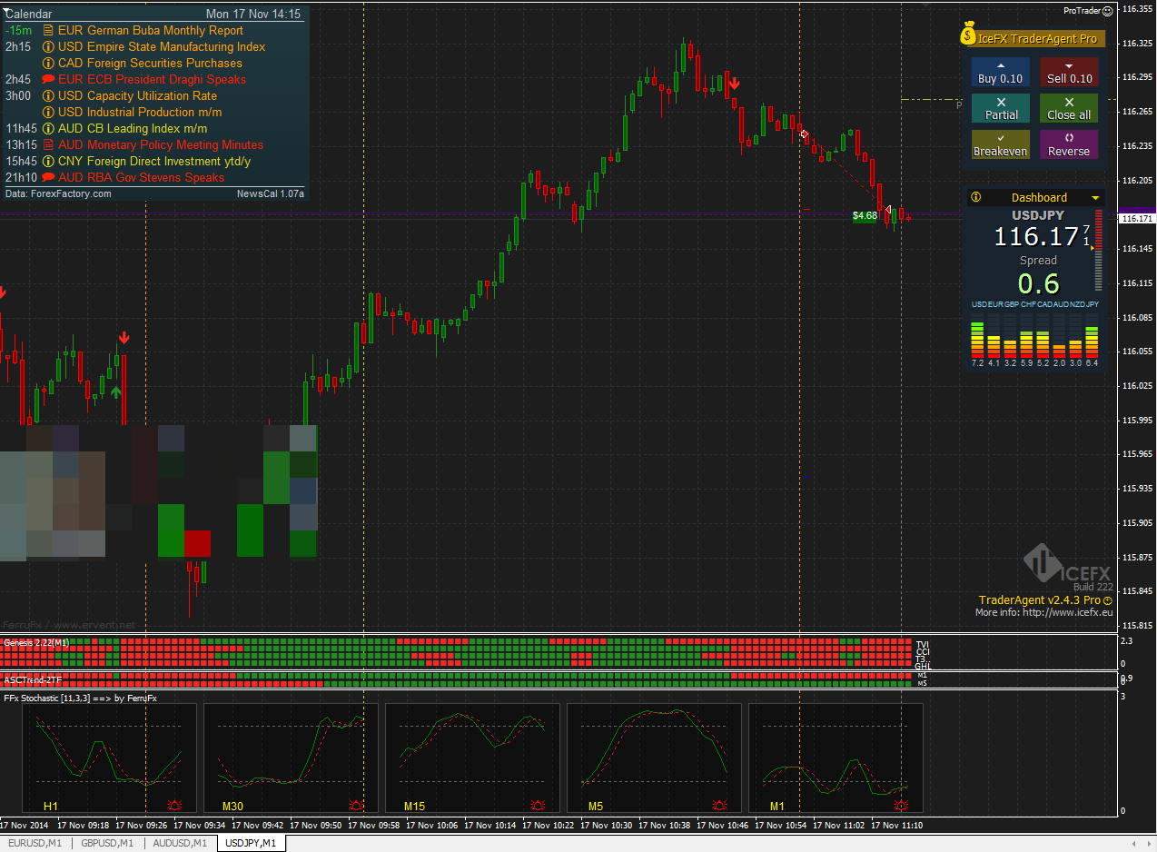Viewport: 1157px width, 852px height.
Task: Click the Close all button
Action: tap(1069, 109)
